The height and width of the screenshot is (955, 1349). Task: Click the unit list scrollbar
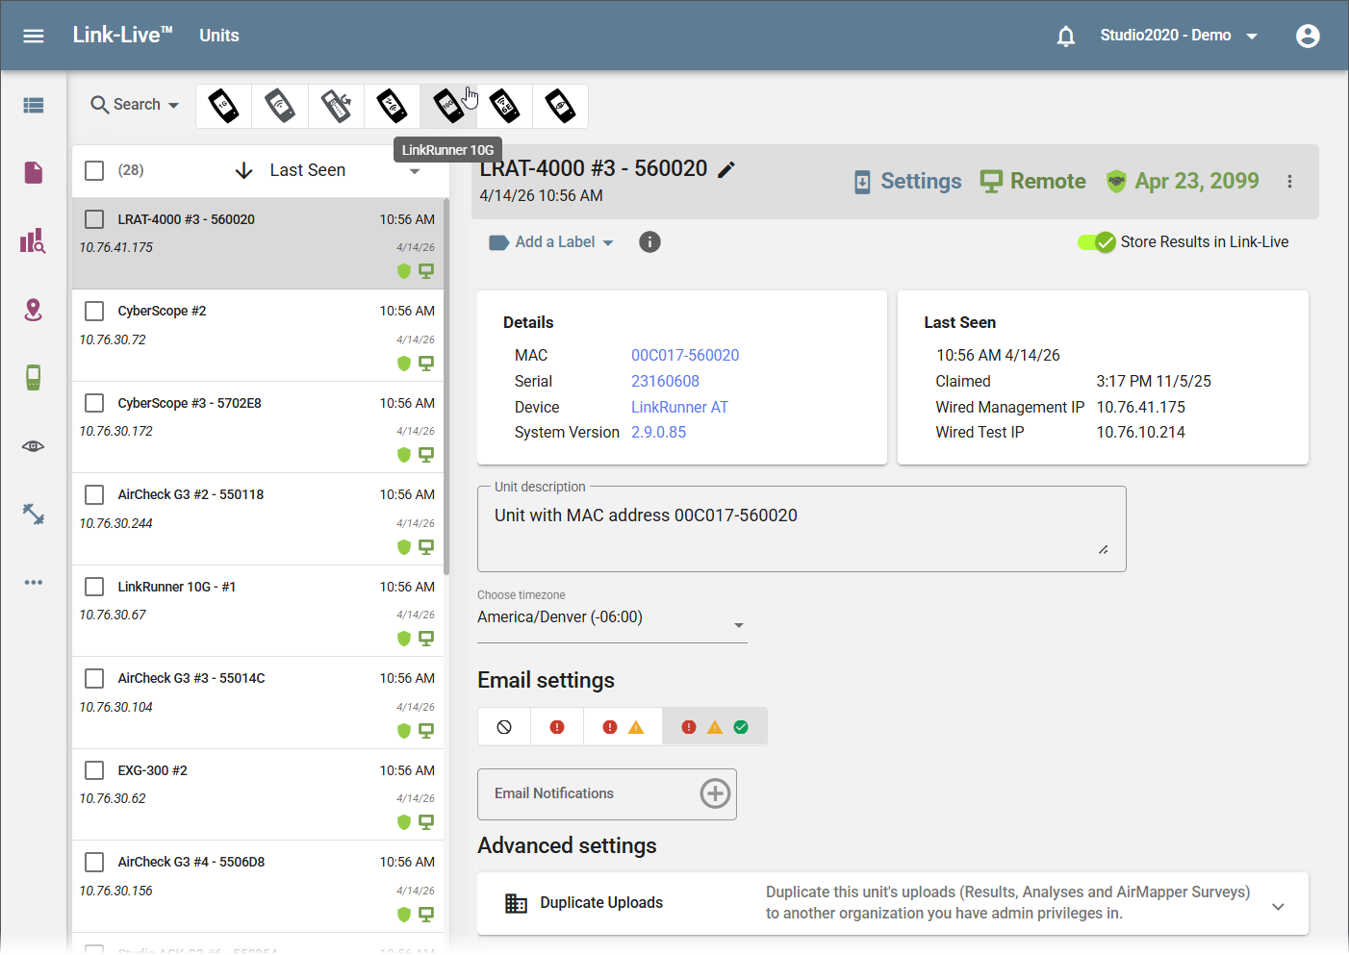point(445,385)
